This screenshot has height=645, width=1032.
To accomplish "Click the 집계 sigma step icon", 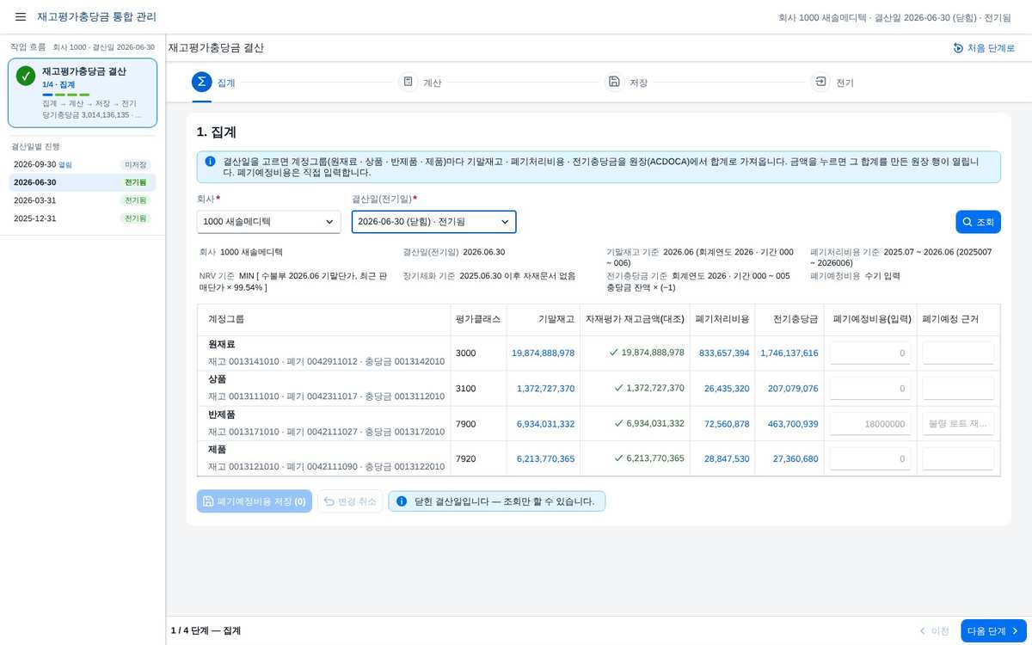I will [x=201, y=82].
